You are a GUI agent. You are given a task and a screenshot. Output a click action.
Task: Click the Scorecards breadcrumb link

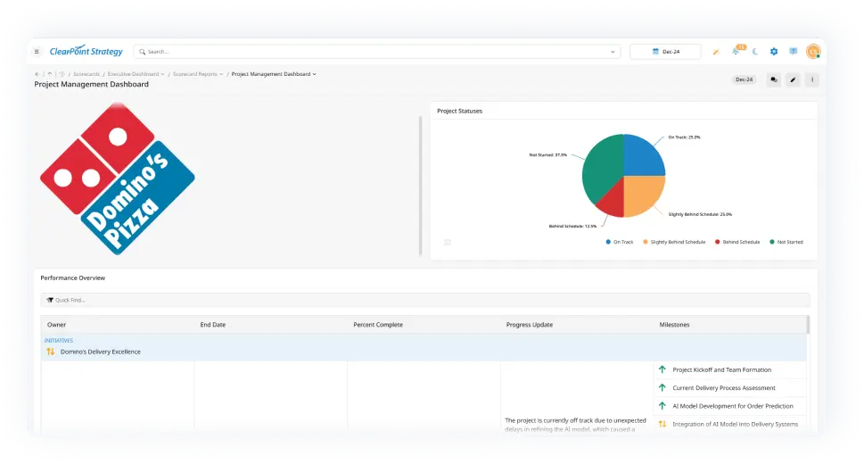pos(86,74)
